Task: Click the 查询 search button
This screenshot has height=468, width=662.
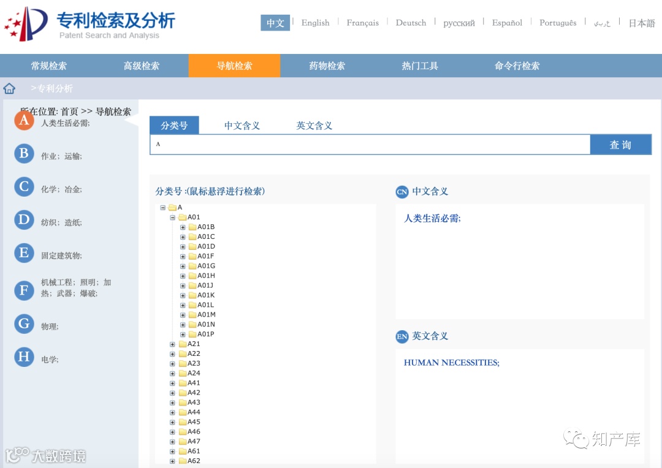Action: [620, 145]
